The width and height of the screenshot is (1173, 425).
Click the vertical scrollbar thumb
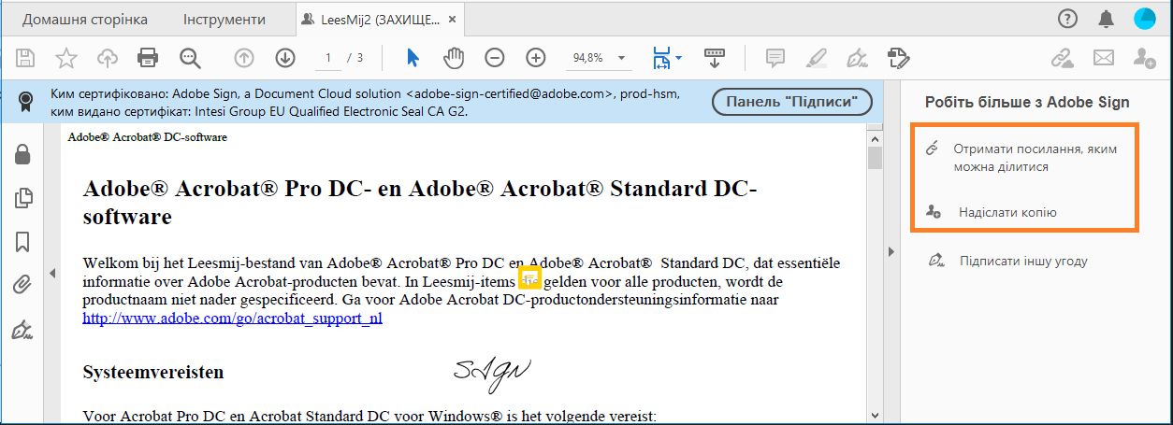pyautogui.click(x=876, y=158)
